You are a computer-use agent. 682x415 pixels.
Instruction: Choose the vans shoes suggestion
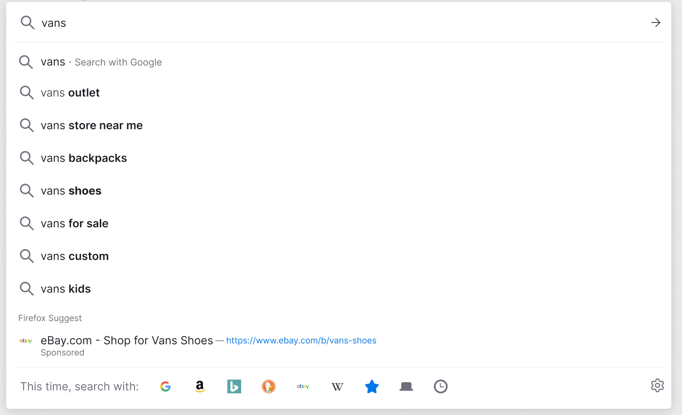coord(339,191)
